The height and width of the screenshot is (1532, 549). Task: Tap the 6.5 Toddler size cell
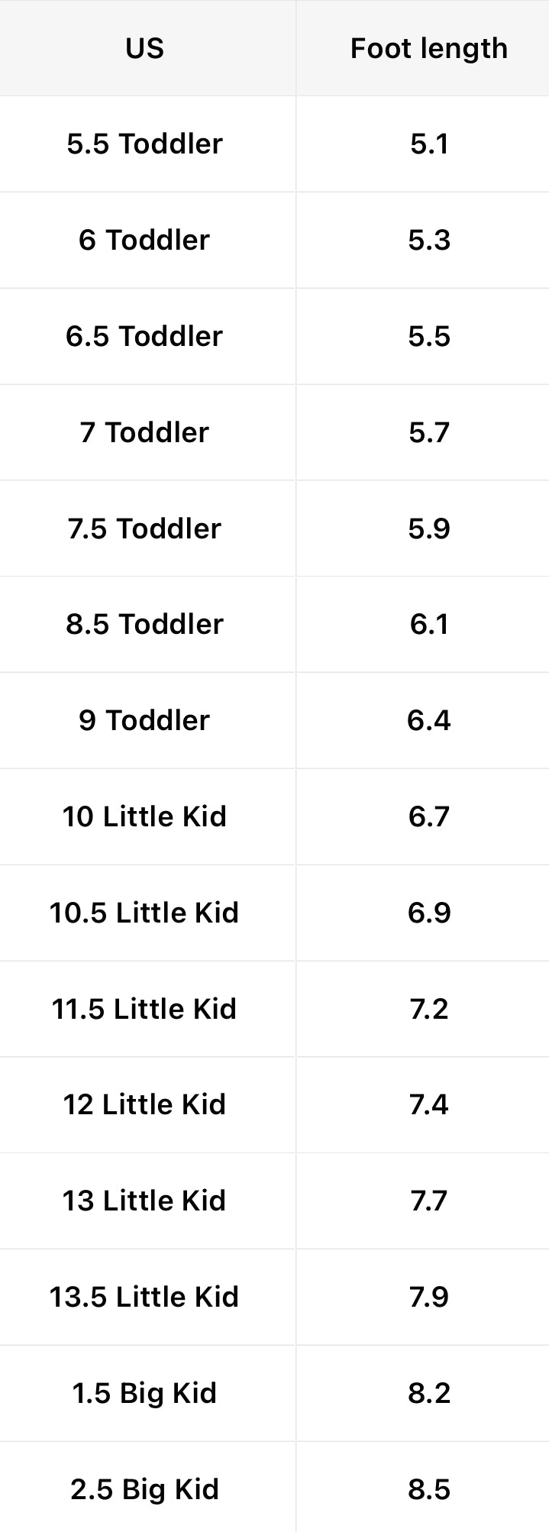tap(144, 336)
